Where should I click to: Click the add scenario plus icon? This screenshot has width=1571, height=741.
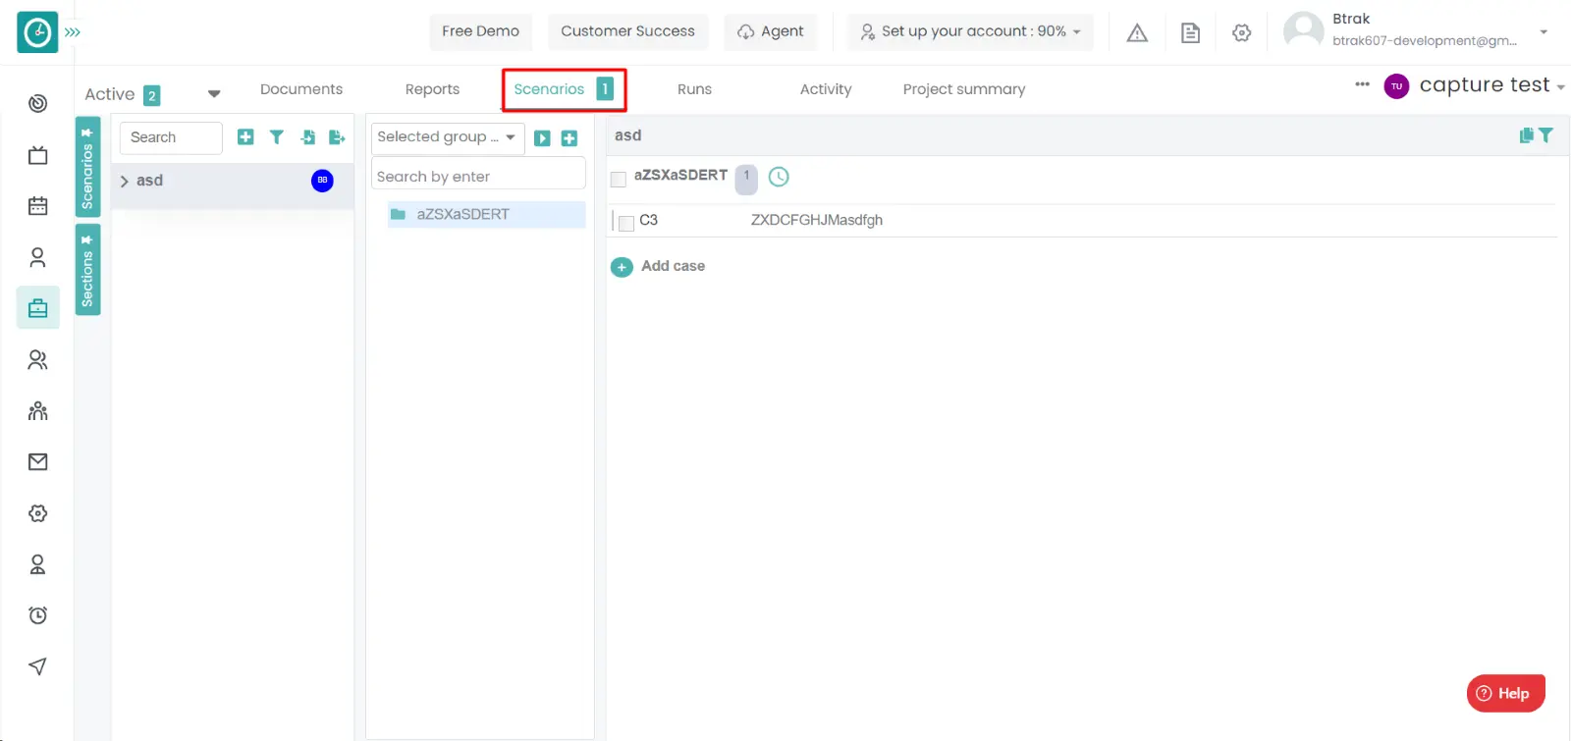point(245,137)
